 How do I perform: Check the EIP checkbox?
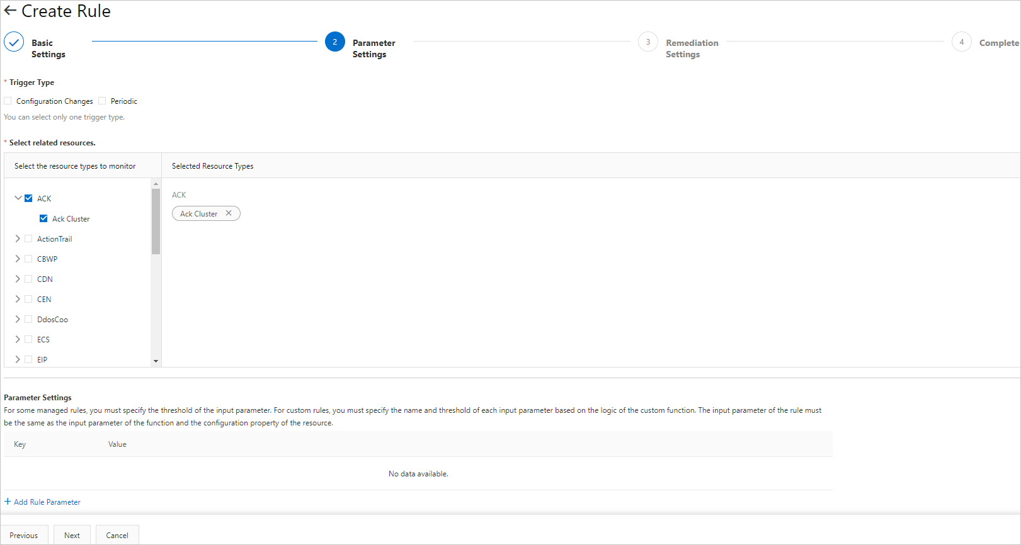tap(28, 359)
